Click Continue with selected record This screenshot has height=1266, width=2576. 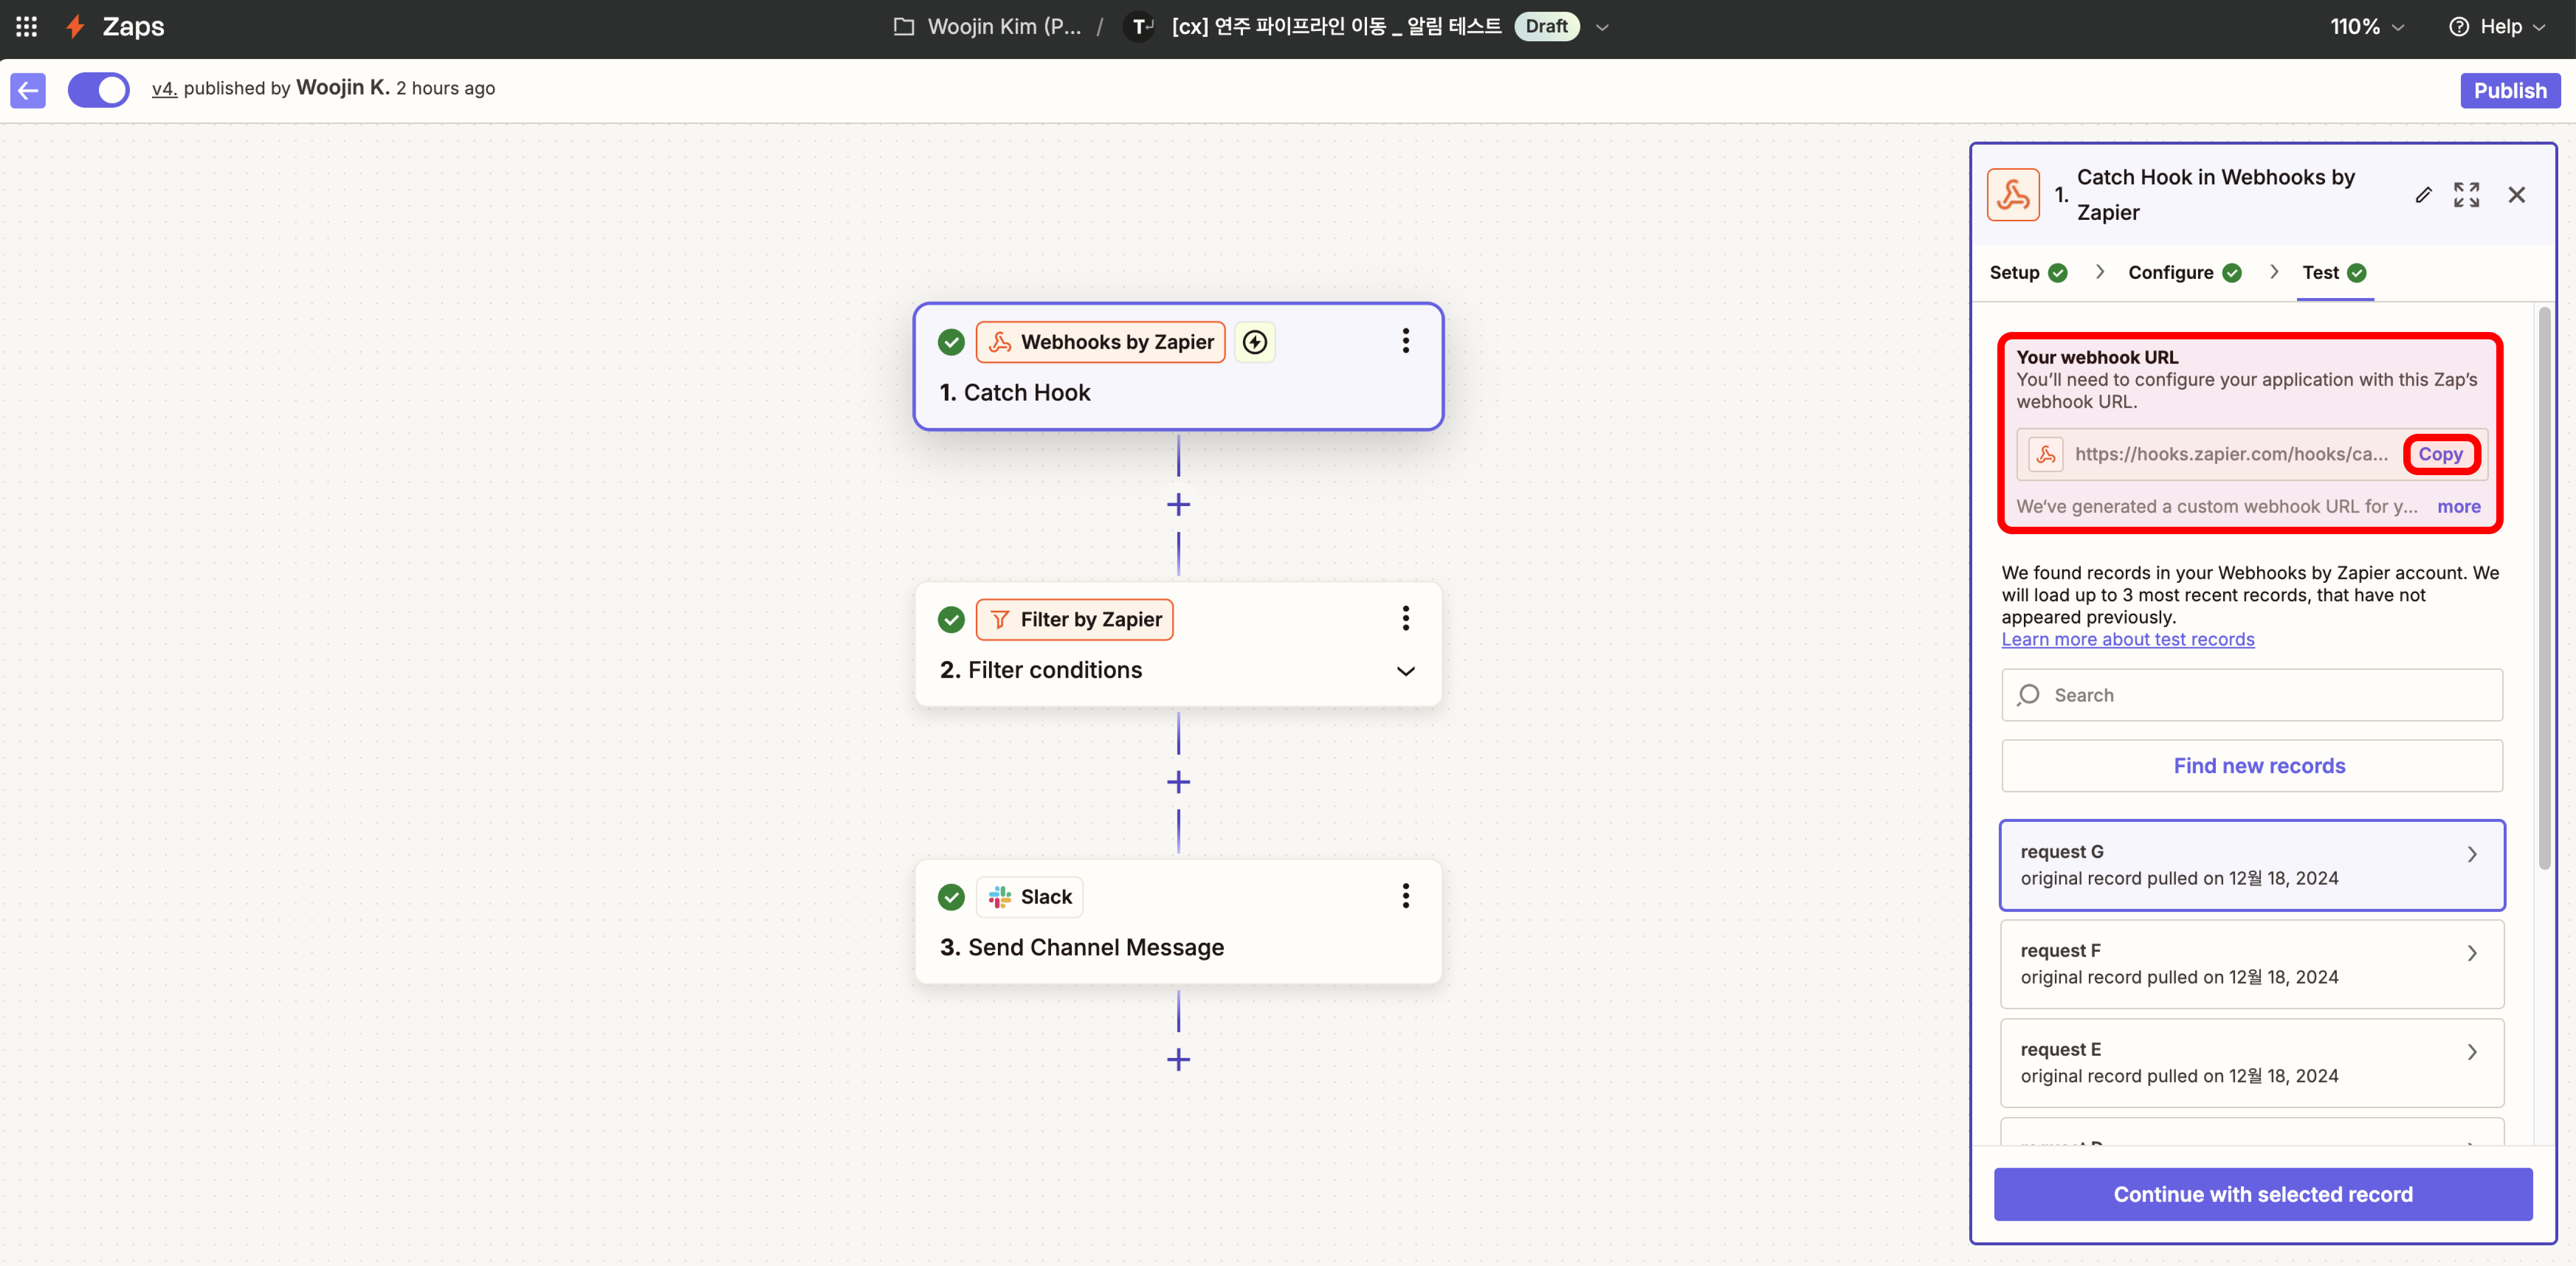(x=2262, y=1195)
